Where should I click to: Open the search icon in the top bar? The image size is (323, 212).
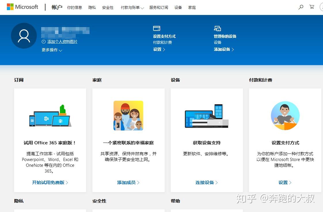click(x=301, y=7)
